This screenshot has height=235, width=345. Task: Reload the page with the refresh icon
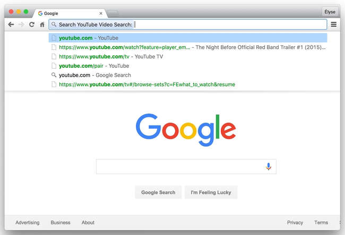coord(32,24)
